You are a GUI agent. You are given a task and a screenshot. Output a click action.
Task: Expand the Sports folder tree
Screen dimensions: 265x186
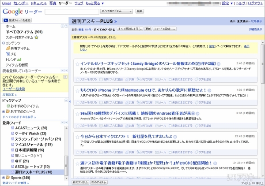tap(4, 178)
